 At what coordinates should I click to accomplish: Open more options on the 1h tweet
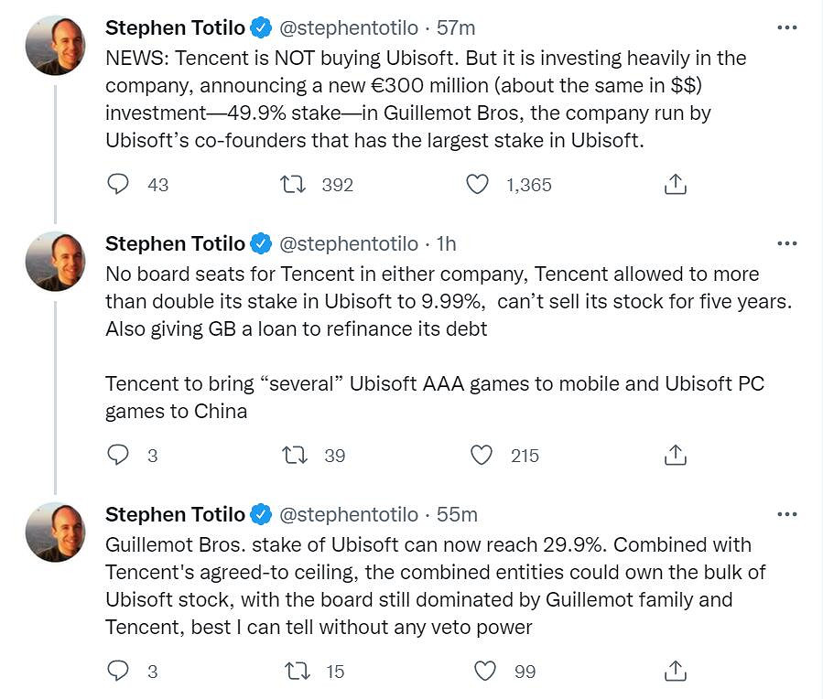pyautogui.click(x=786, y=243)
